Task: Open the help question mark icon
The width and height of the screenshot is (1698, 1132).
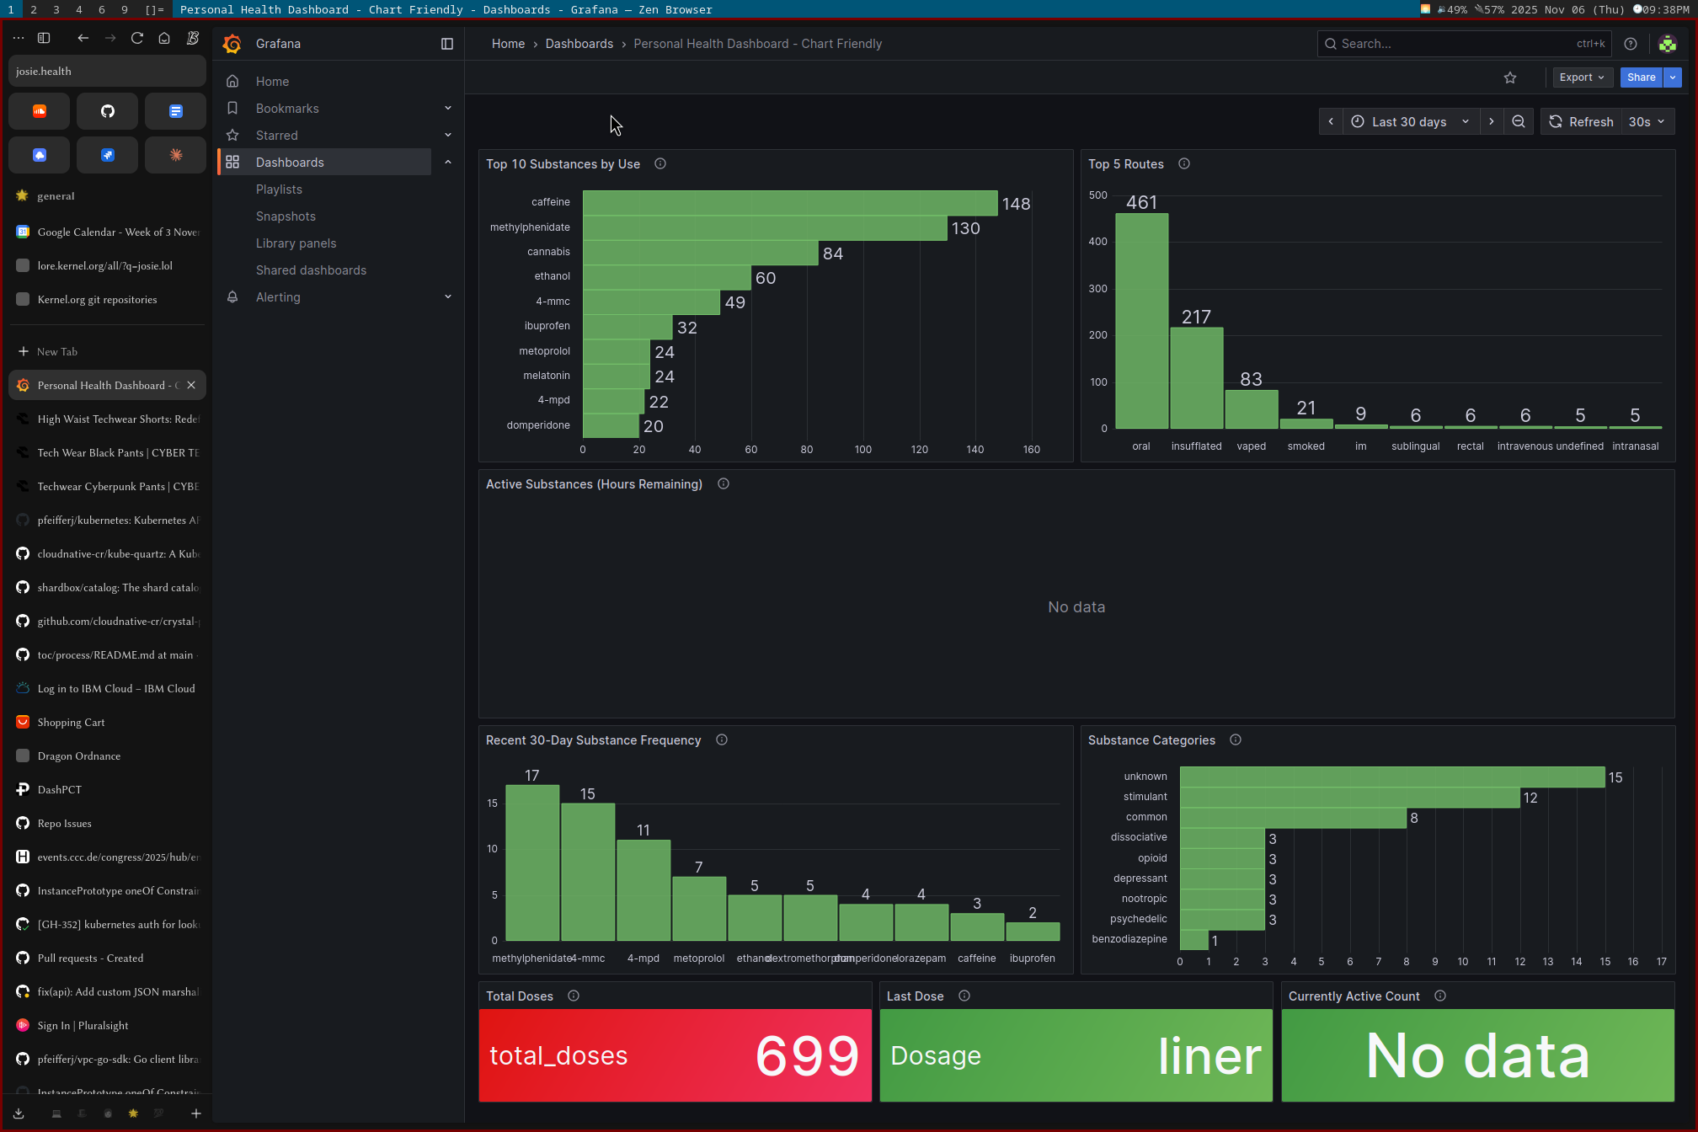Action: point(1631,44)
